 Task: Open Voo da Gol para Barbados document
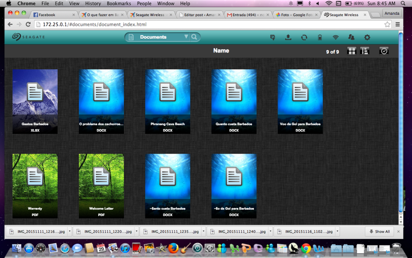(300, 102)
